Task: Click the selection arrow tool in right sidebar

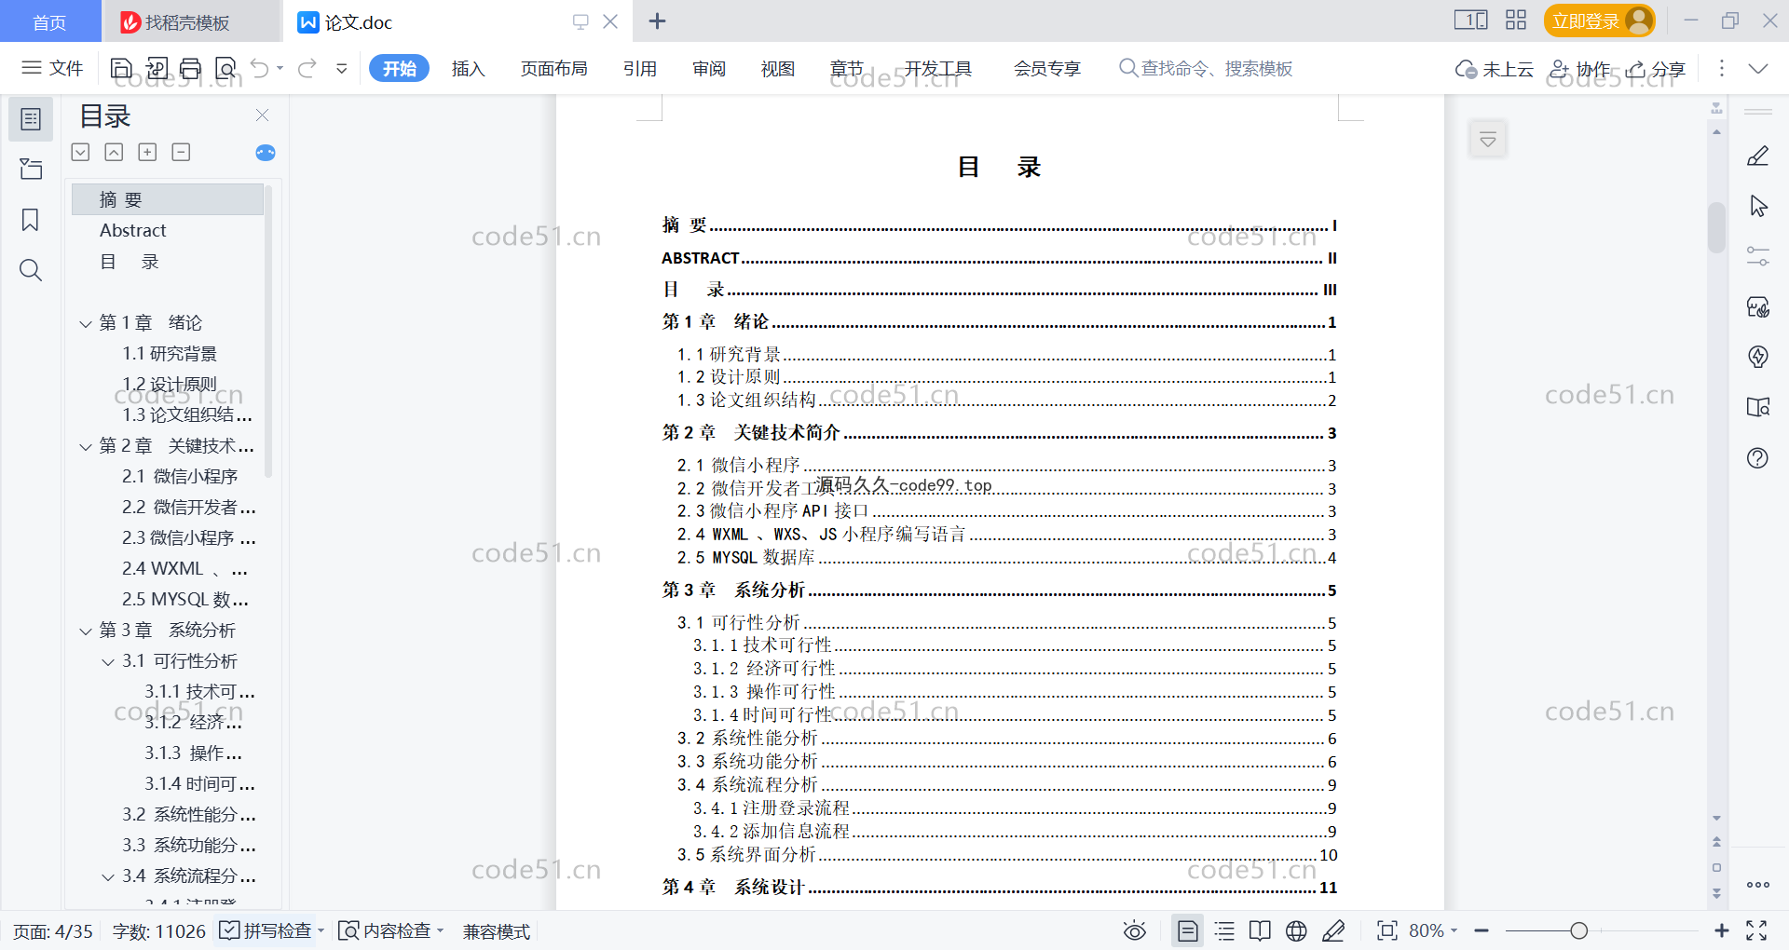Action: (1758, 206)
